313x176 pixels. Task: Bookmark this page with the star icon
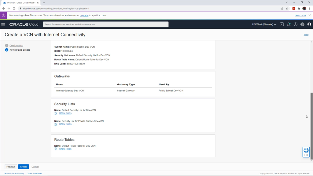pos(287,9)
